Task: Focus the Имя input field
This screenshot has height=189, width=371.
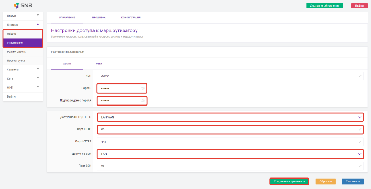Action: tap(230, 76)
